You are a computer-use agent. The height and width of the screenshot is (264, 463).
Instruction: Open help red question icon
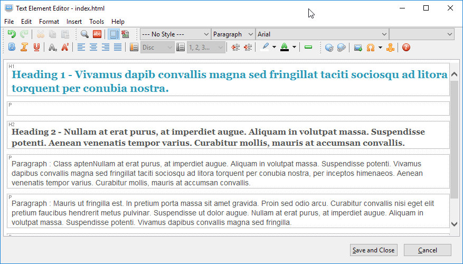click(x=407, y=47)
